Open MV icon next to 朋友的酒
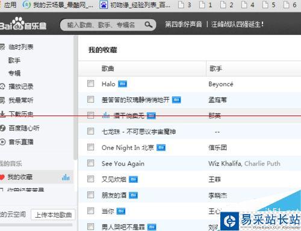The image size is (301, 231). tap(133, 195)
